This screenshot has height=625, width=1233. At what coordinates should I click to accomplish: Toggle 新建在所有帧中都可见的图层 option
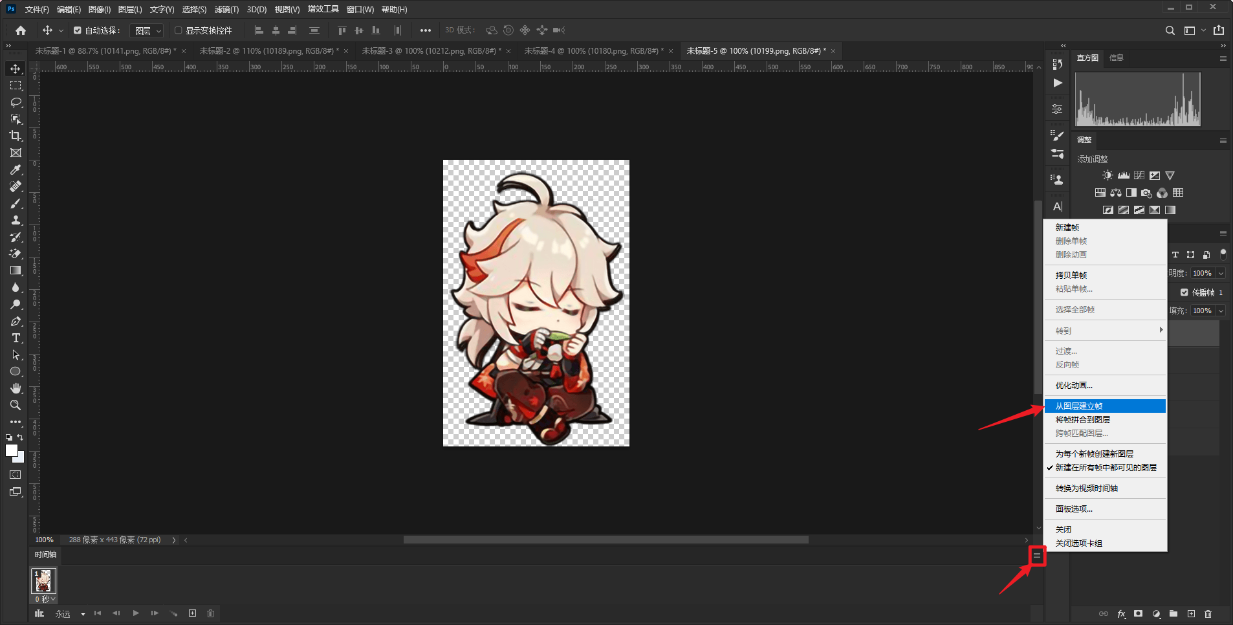1106,467
